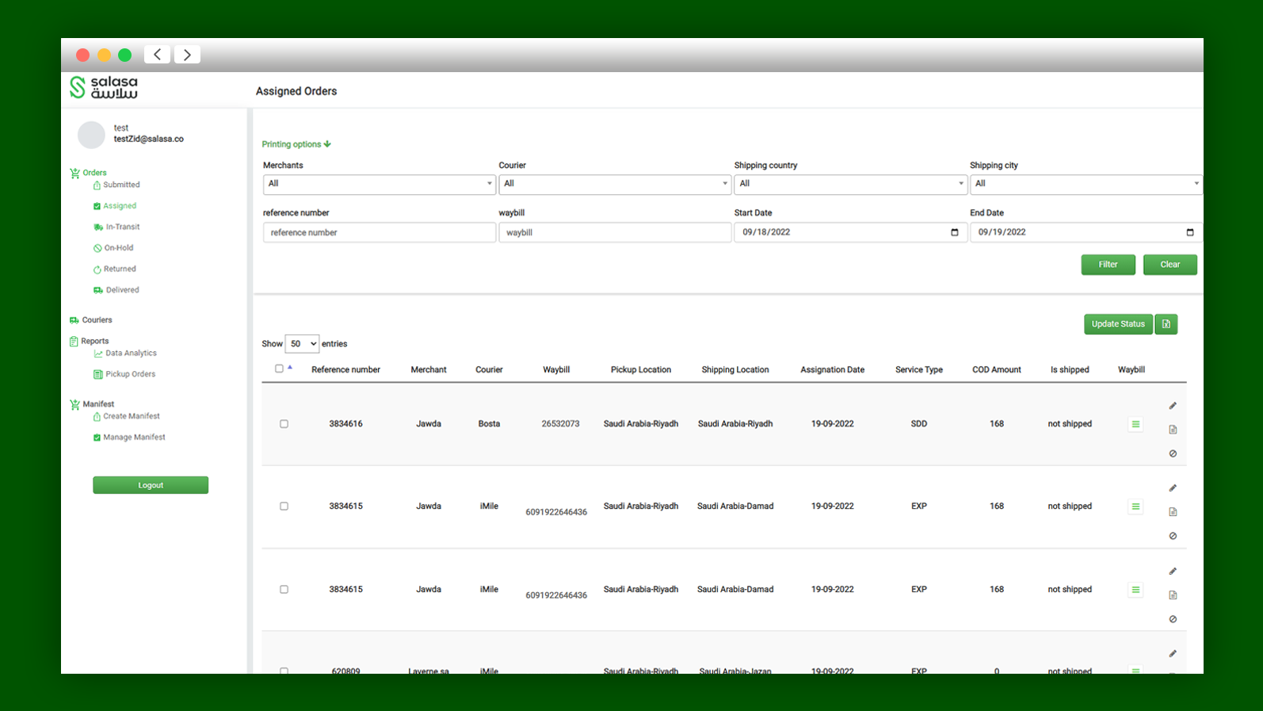Go back using the browser back arrow
This screenshot has width=1263, height=711.
coord(157,55)
